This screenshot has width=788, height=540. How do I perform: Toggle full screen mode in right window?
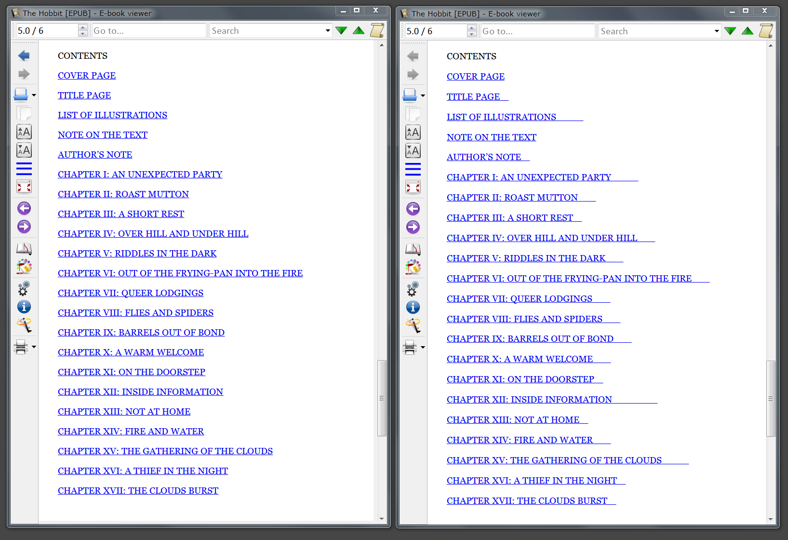point(413,187)
